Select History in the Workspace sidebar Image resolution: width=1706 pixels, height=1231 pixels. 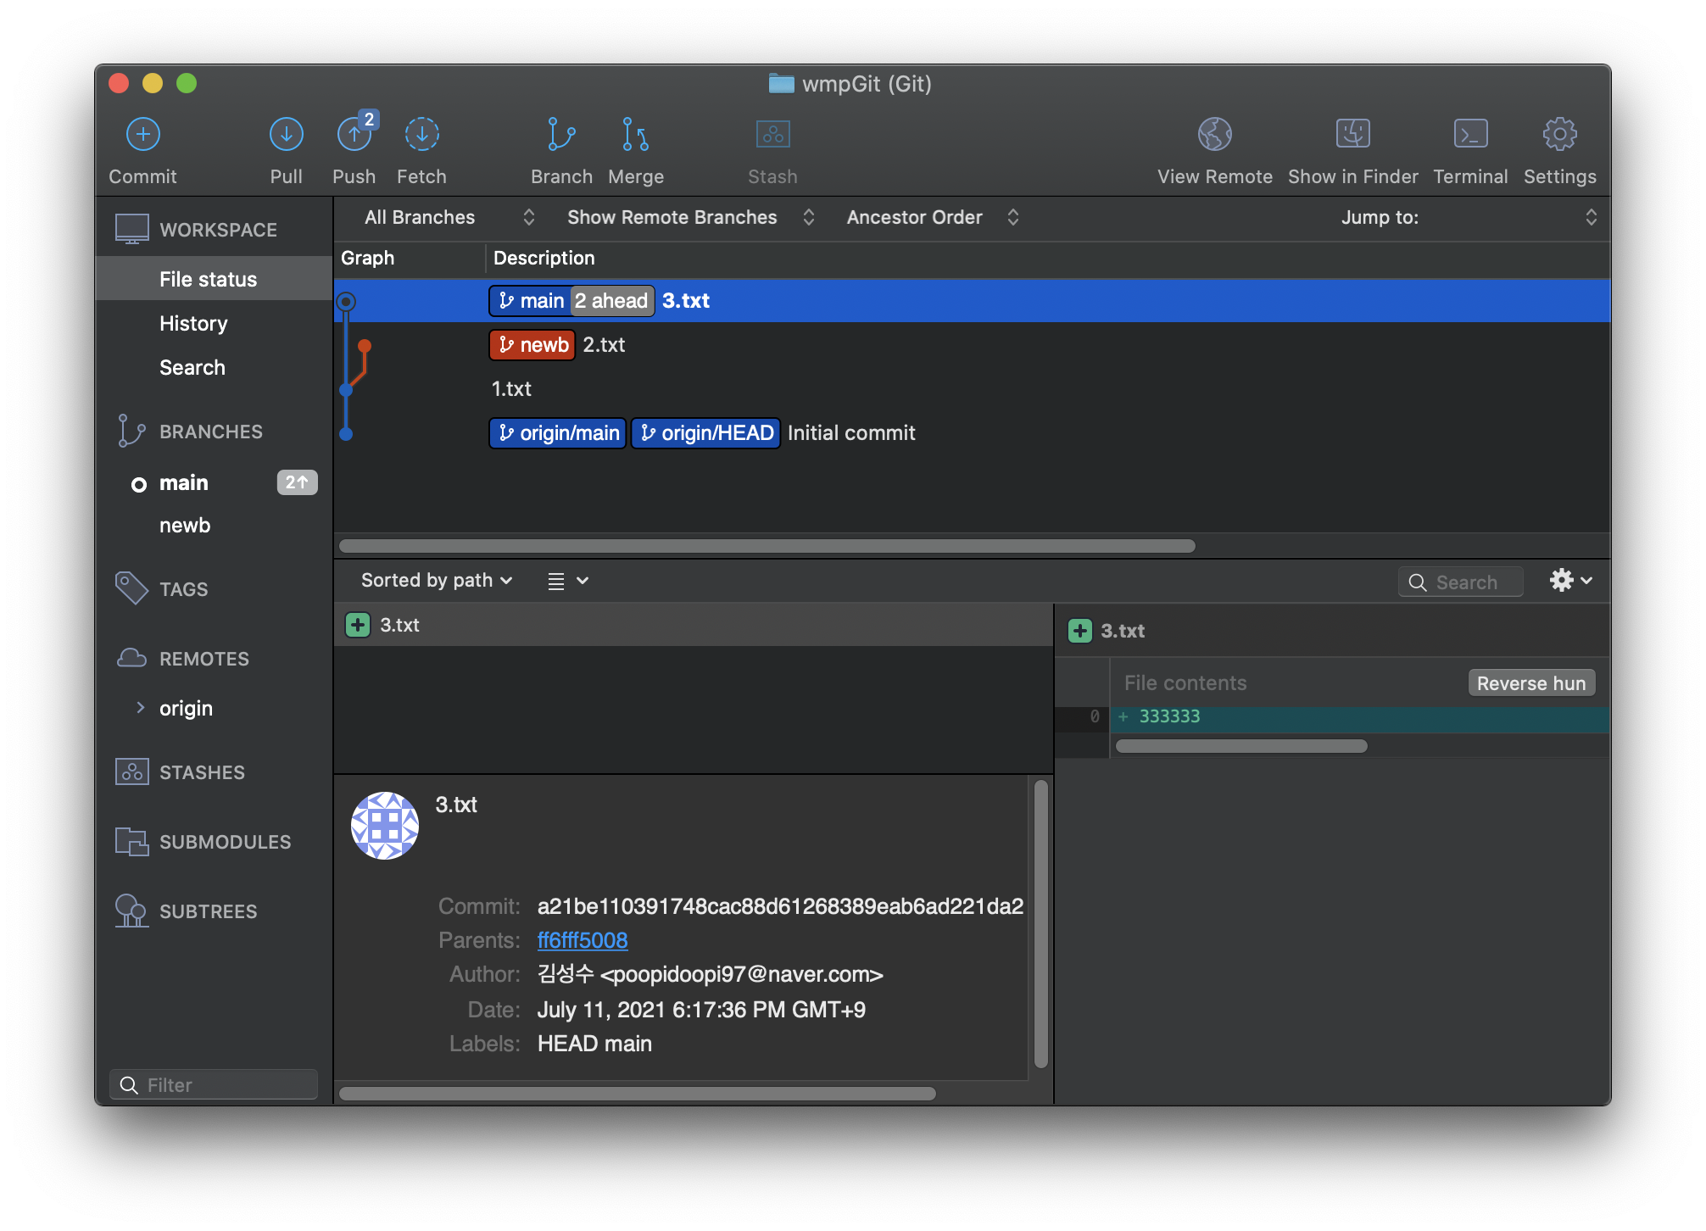coord(193,324)
